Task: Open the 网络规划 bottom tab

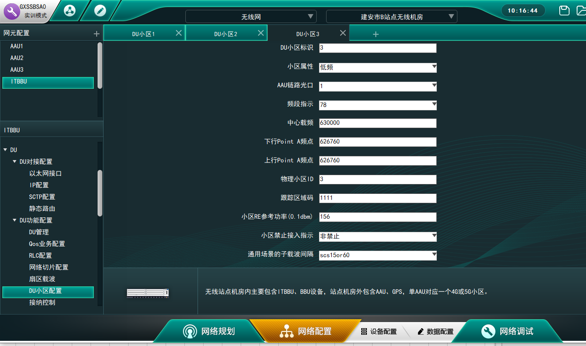Action: click(x=209, y=331)
